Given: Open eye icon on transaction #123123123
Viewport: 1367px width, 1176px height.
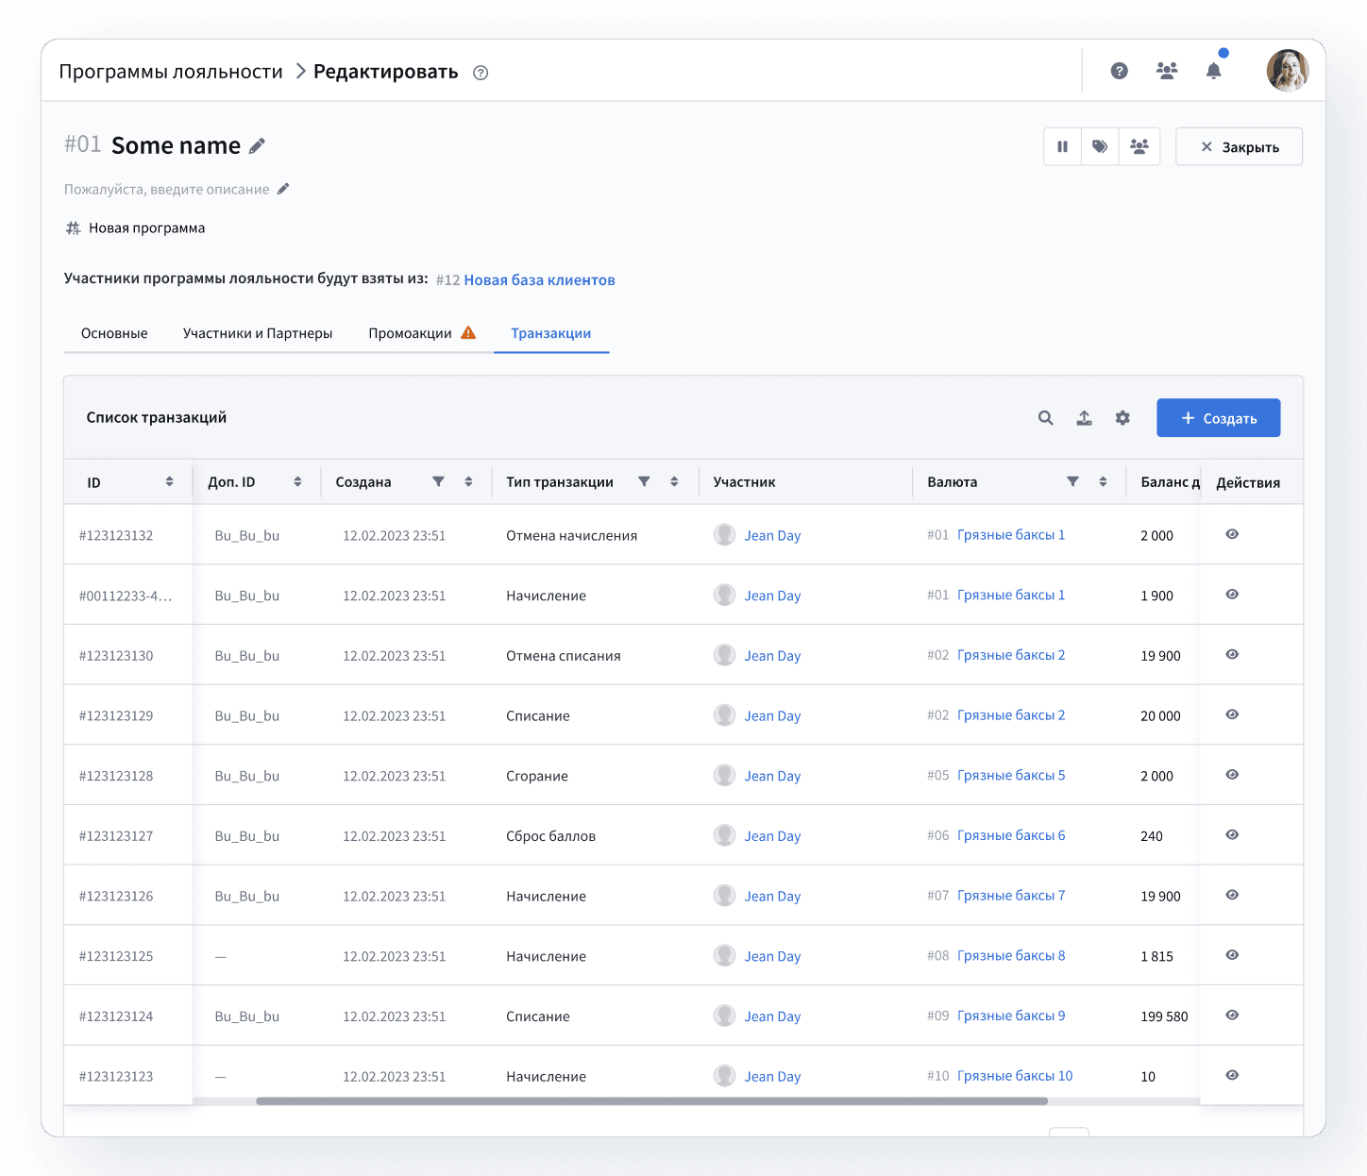Looking at the screenshot, I should point(1231,1075).
